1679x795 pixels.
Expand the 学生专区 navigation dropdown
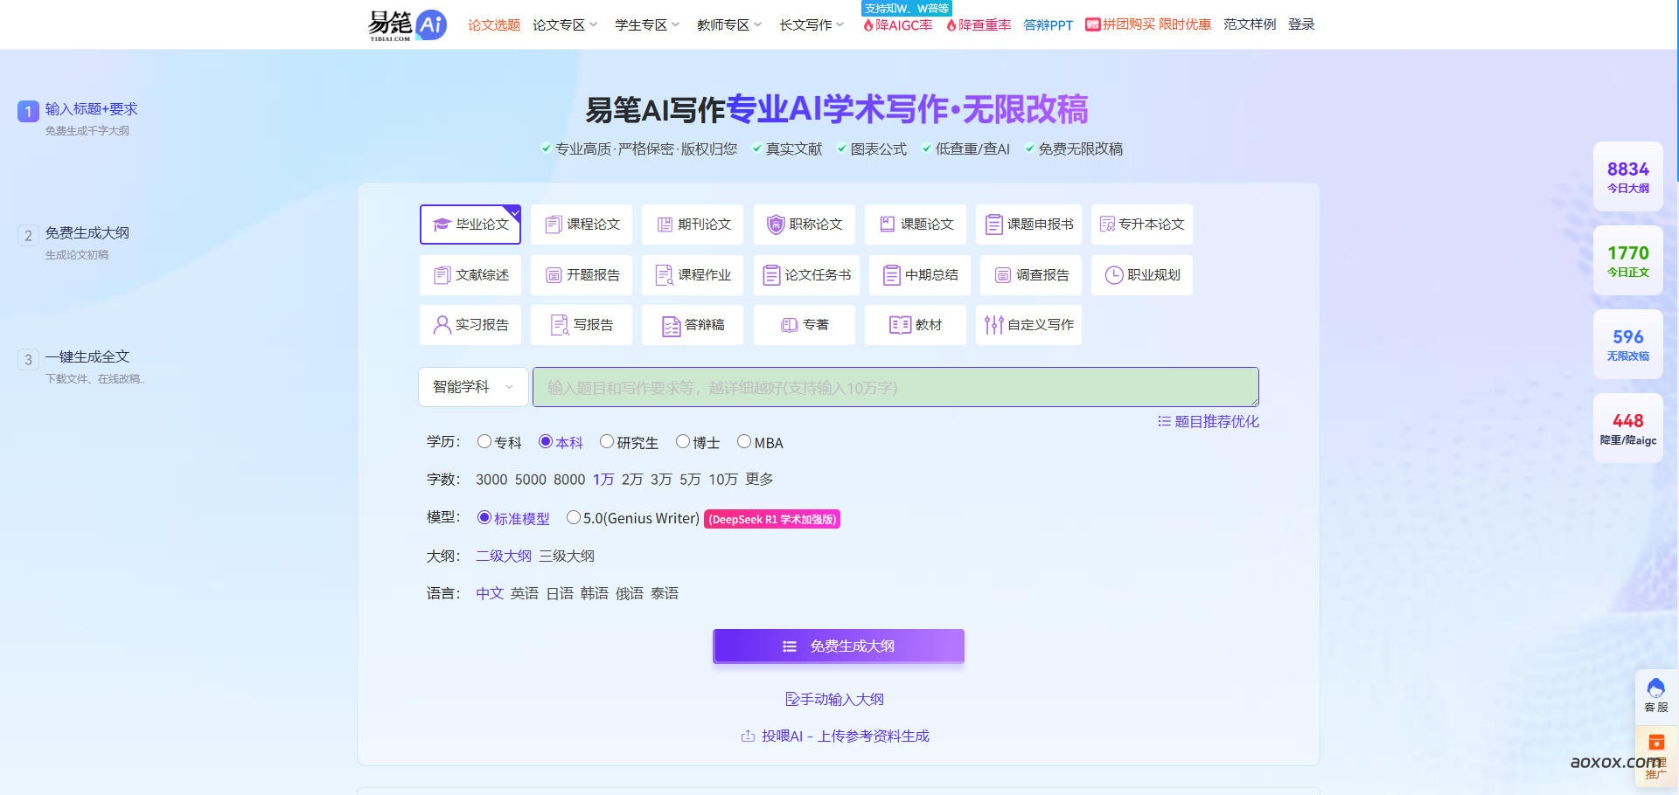[641, 24]
